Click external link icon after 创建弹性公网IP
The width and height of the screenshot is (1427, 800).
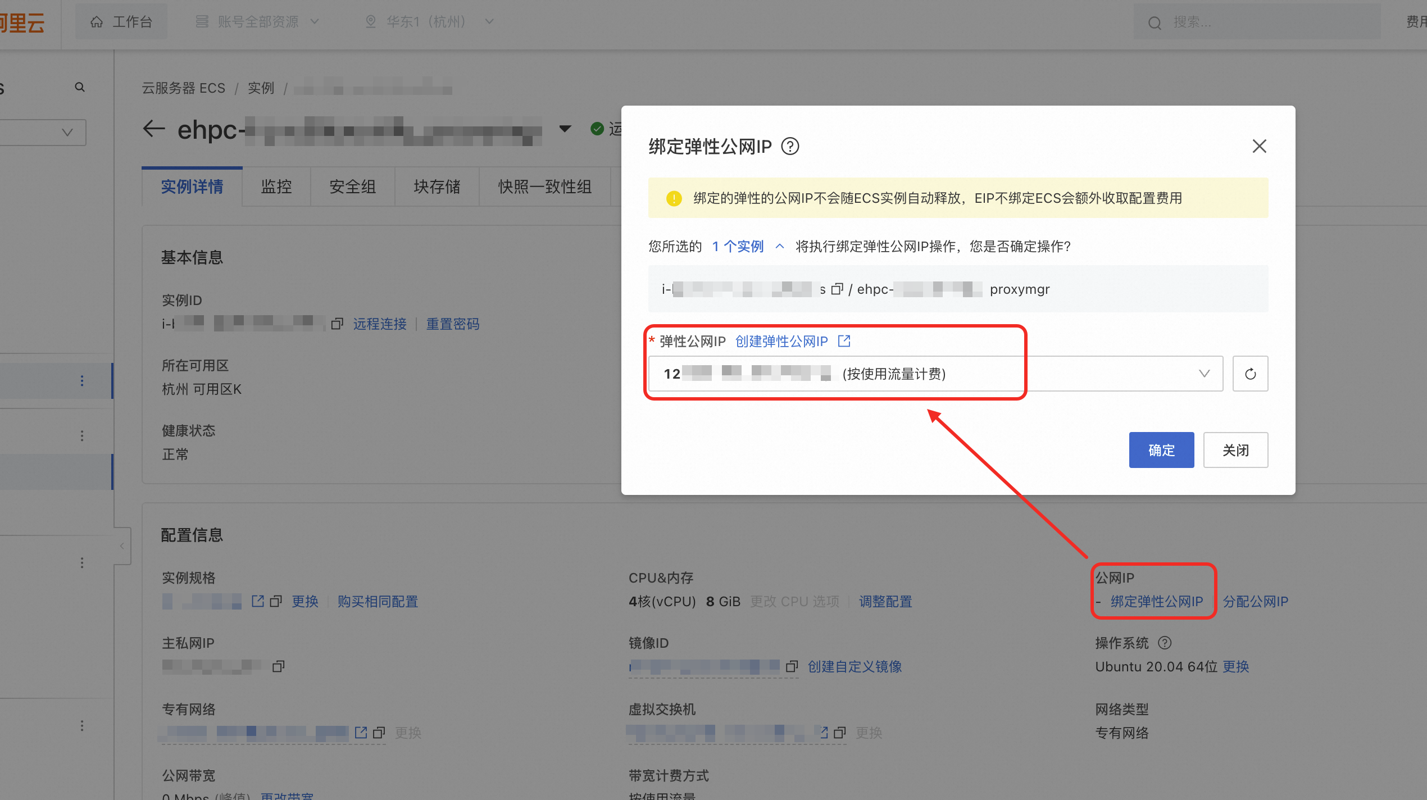coord(844,341)
